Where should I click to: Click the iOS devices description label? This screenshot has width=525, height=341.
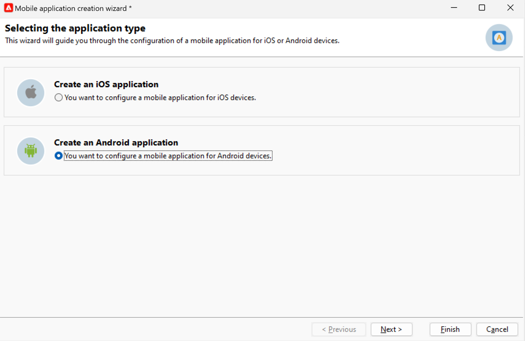pyautogui.click(x=160, y=98)
